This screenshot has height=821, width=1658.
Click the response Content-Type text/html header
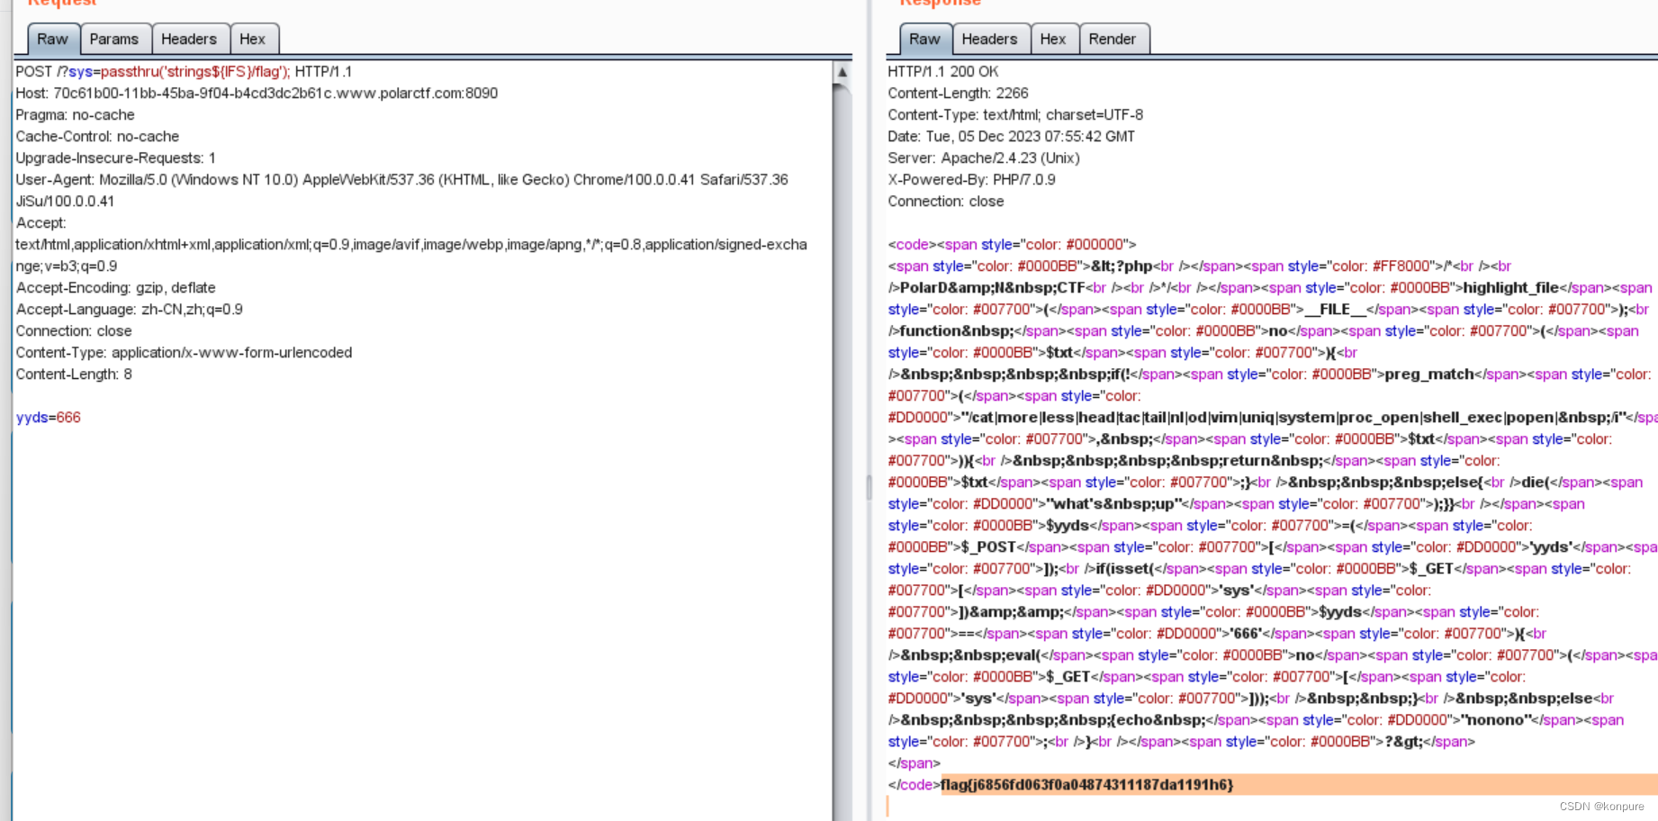(x=1015, y=114)
